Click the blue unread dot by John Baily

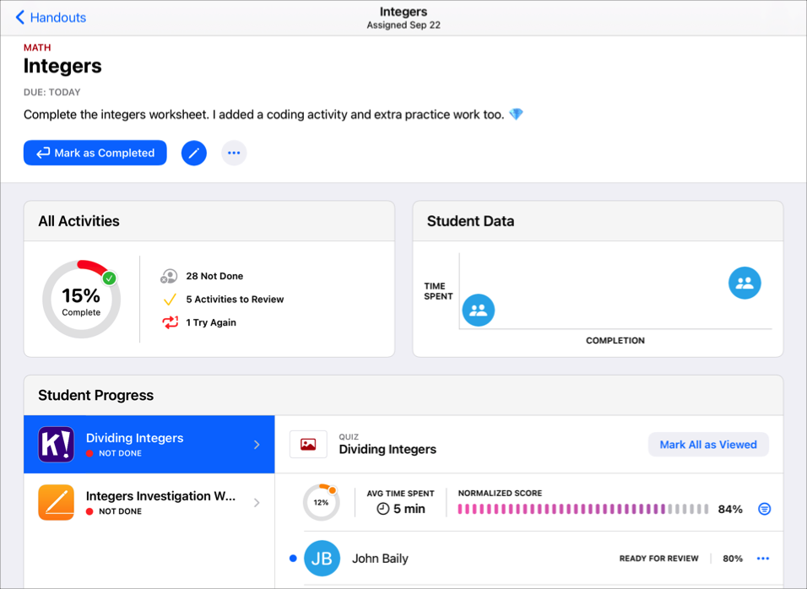(x=293, y=558)
